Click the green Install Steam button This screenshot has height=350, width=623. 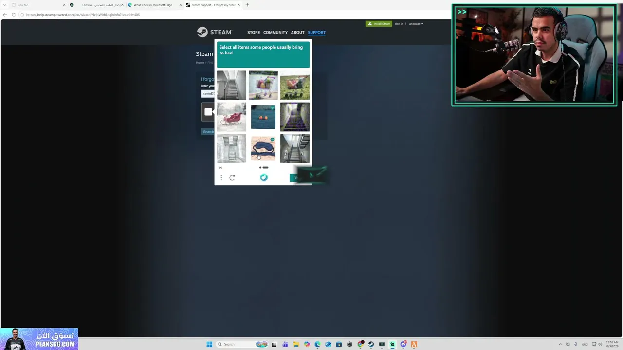379,24
